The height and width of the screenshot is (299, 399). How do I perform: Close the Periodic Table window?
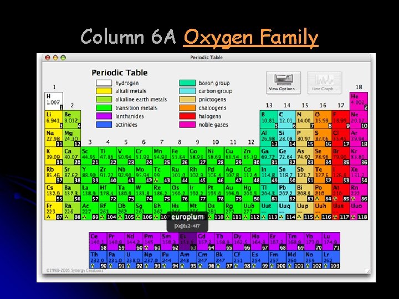48,58
